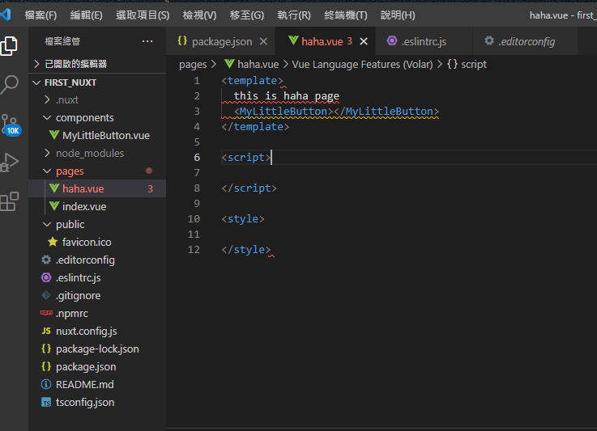The width and height of the screenshot is (597, 431).
Task: Click the explorer panel more actions ellipsis
Action: click(147, 41)
